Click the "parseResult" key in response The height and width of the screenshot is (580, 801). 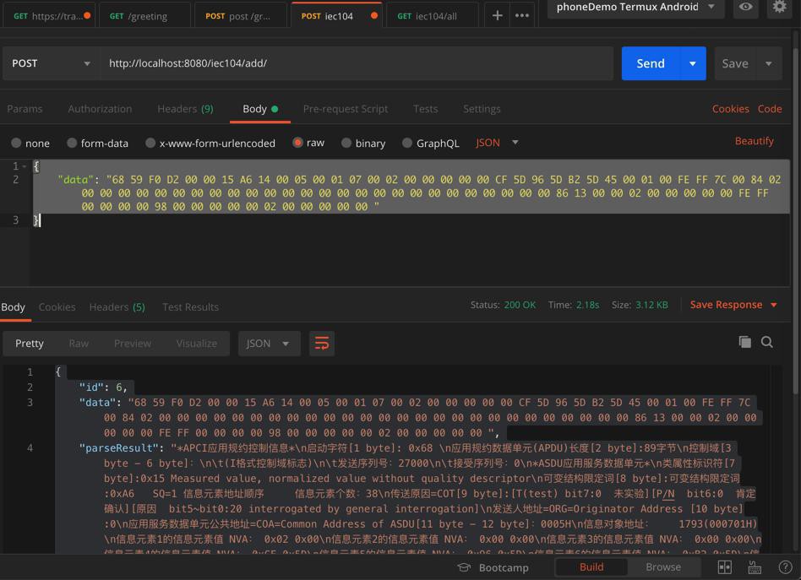click(x=118, y=447)
